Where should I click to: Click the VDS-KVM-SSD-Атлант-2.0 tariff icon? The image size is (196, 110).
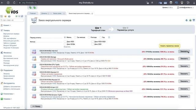[x=34, y=89]
